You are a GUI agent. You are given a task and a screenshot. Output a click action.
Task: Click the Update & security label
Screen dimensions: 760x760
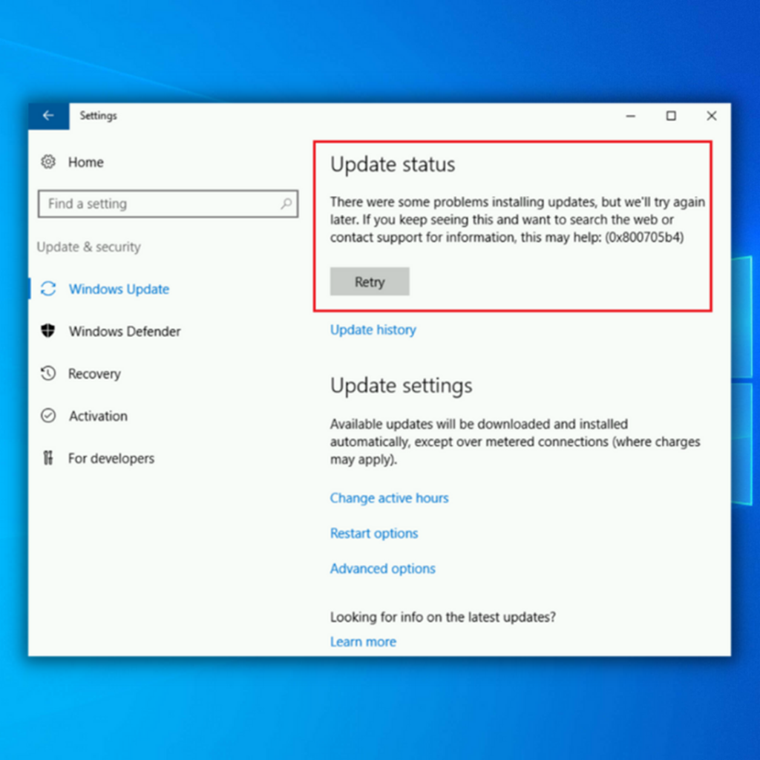coord(89,247)
